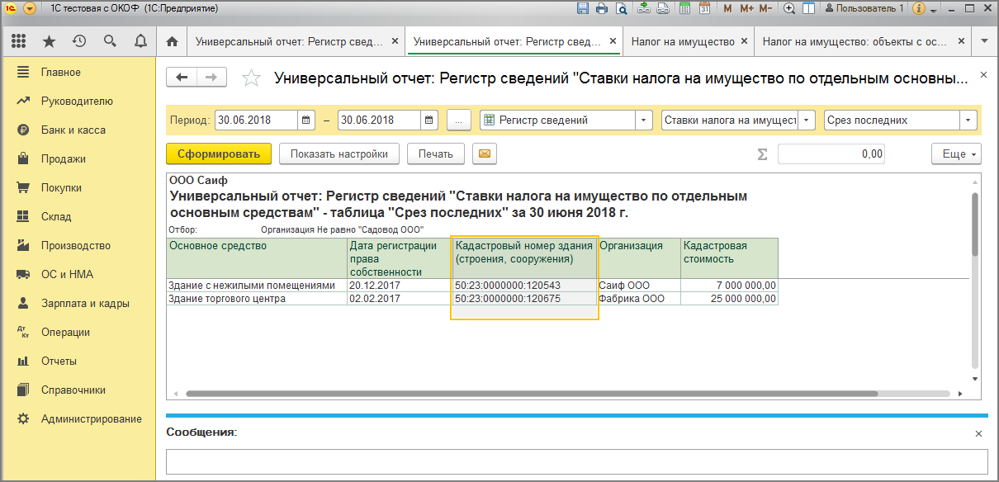Expand the open tabs list arrow
Screen dimensions: 999x482
984,41
